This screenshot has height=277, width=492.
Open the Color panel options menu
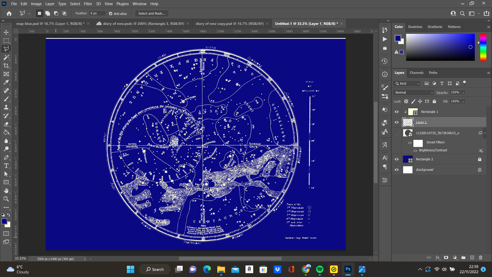point(488,27)
